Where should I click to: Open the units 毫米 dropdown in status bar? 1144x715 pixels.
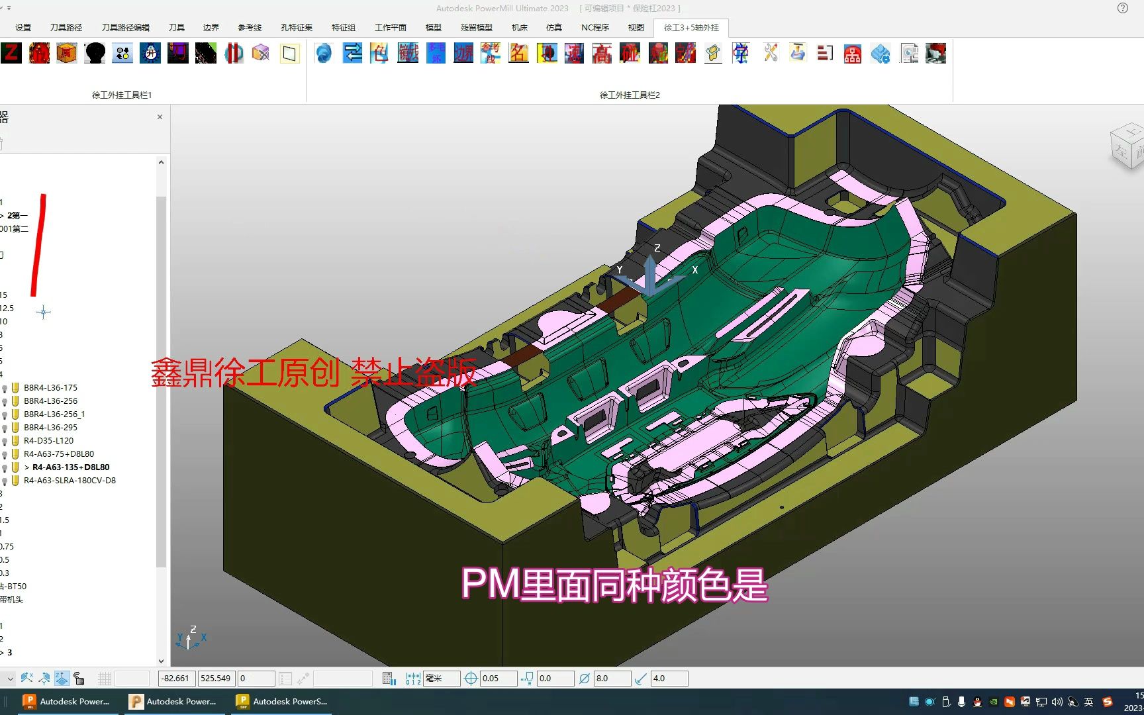[x=442, y=679]
